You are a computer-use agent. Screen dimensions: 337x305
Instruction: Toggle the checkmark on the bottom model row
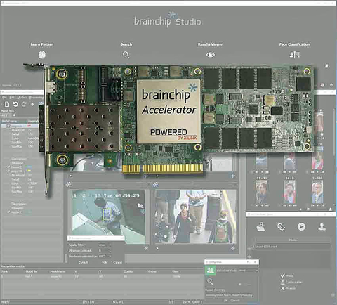coord(8,212)
